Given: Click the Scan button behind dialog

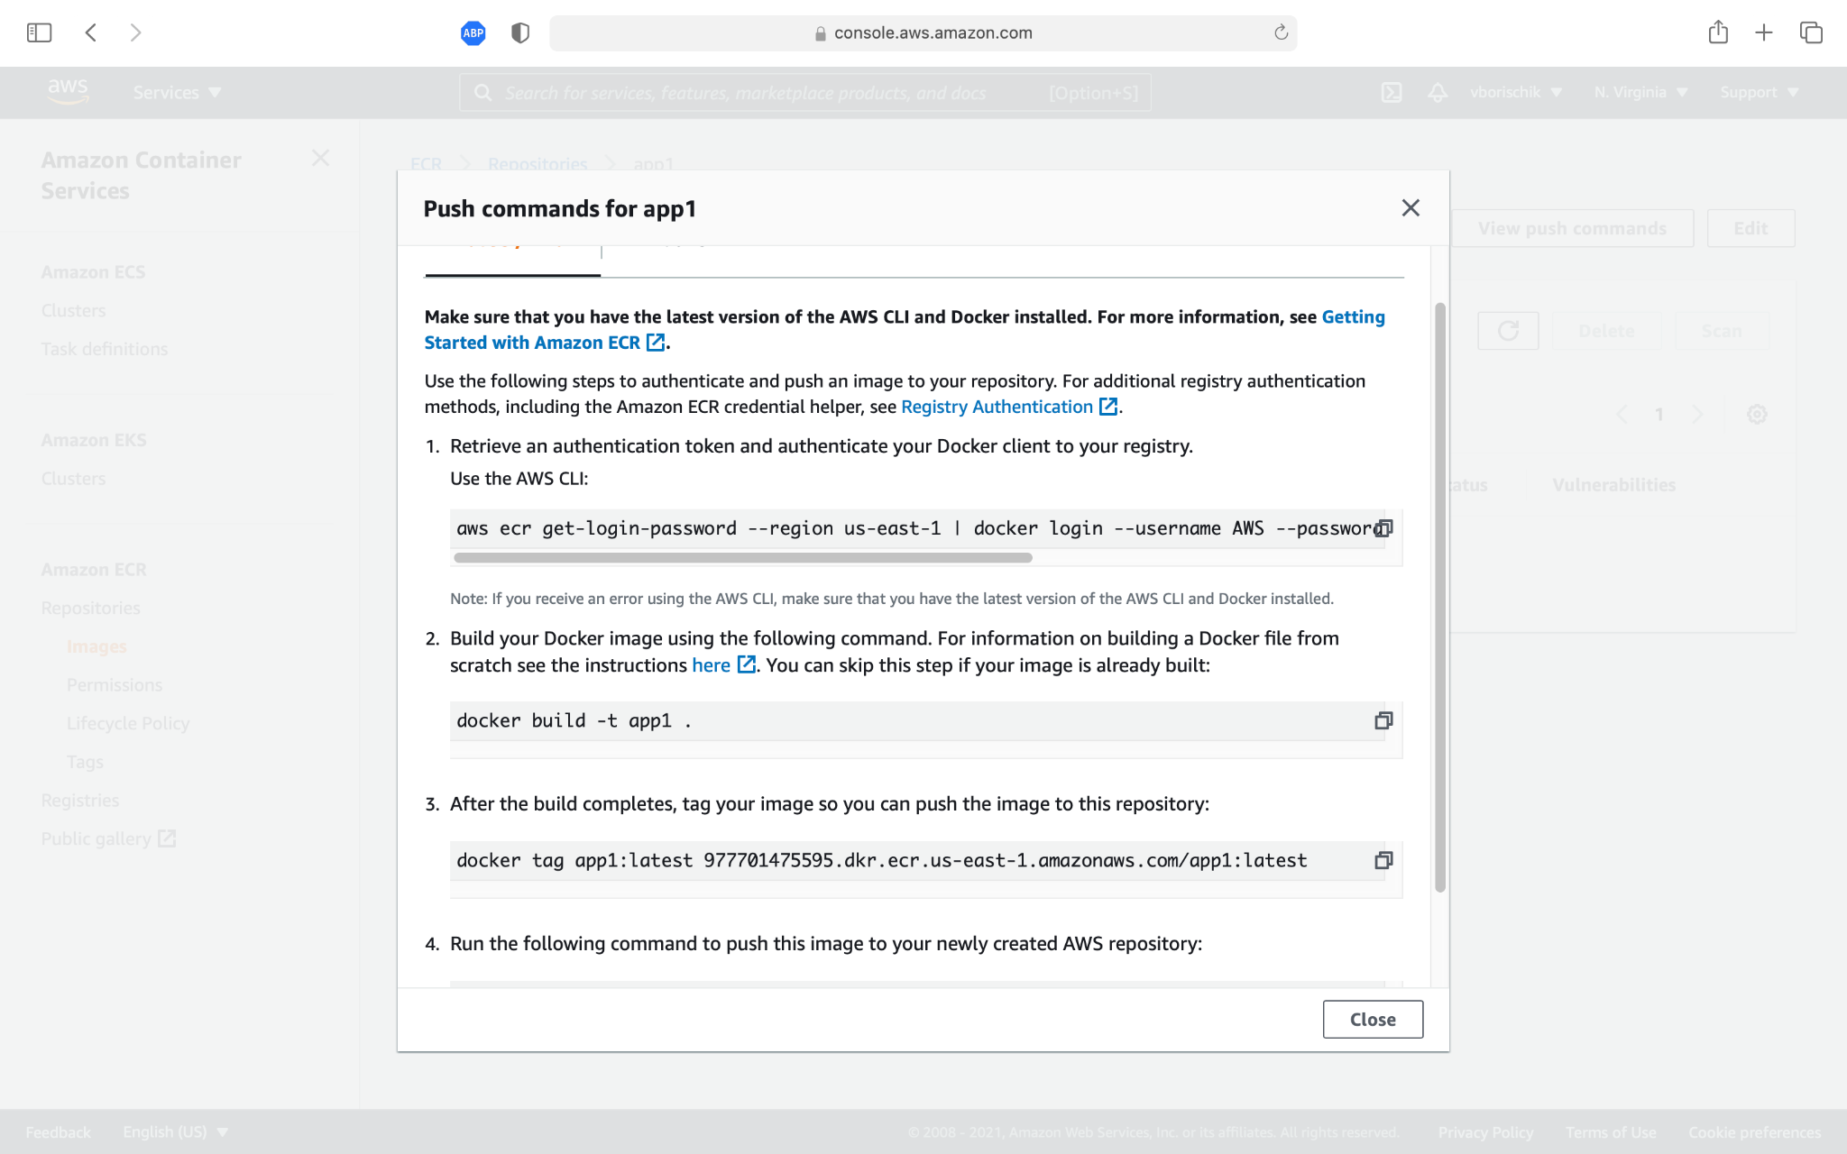Looking at the screenshot, I should 1722,331.
